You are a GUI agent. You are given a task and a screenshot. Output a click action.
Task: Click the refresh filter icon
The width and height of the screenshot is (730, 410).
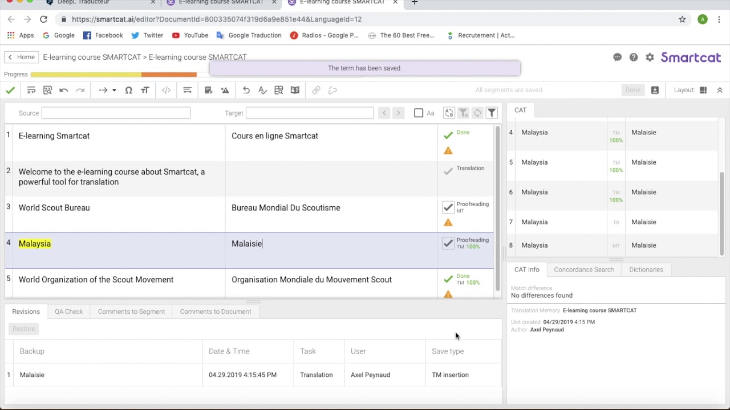point(478,113)
